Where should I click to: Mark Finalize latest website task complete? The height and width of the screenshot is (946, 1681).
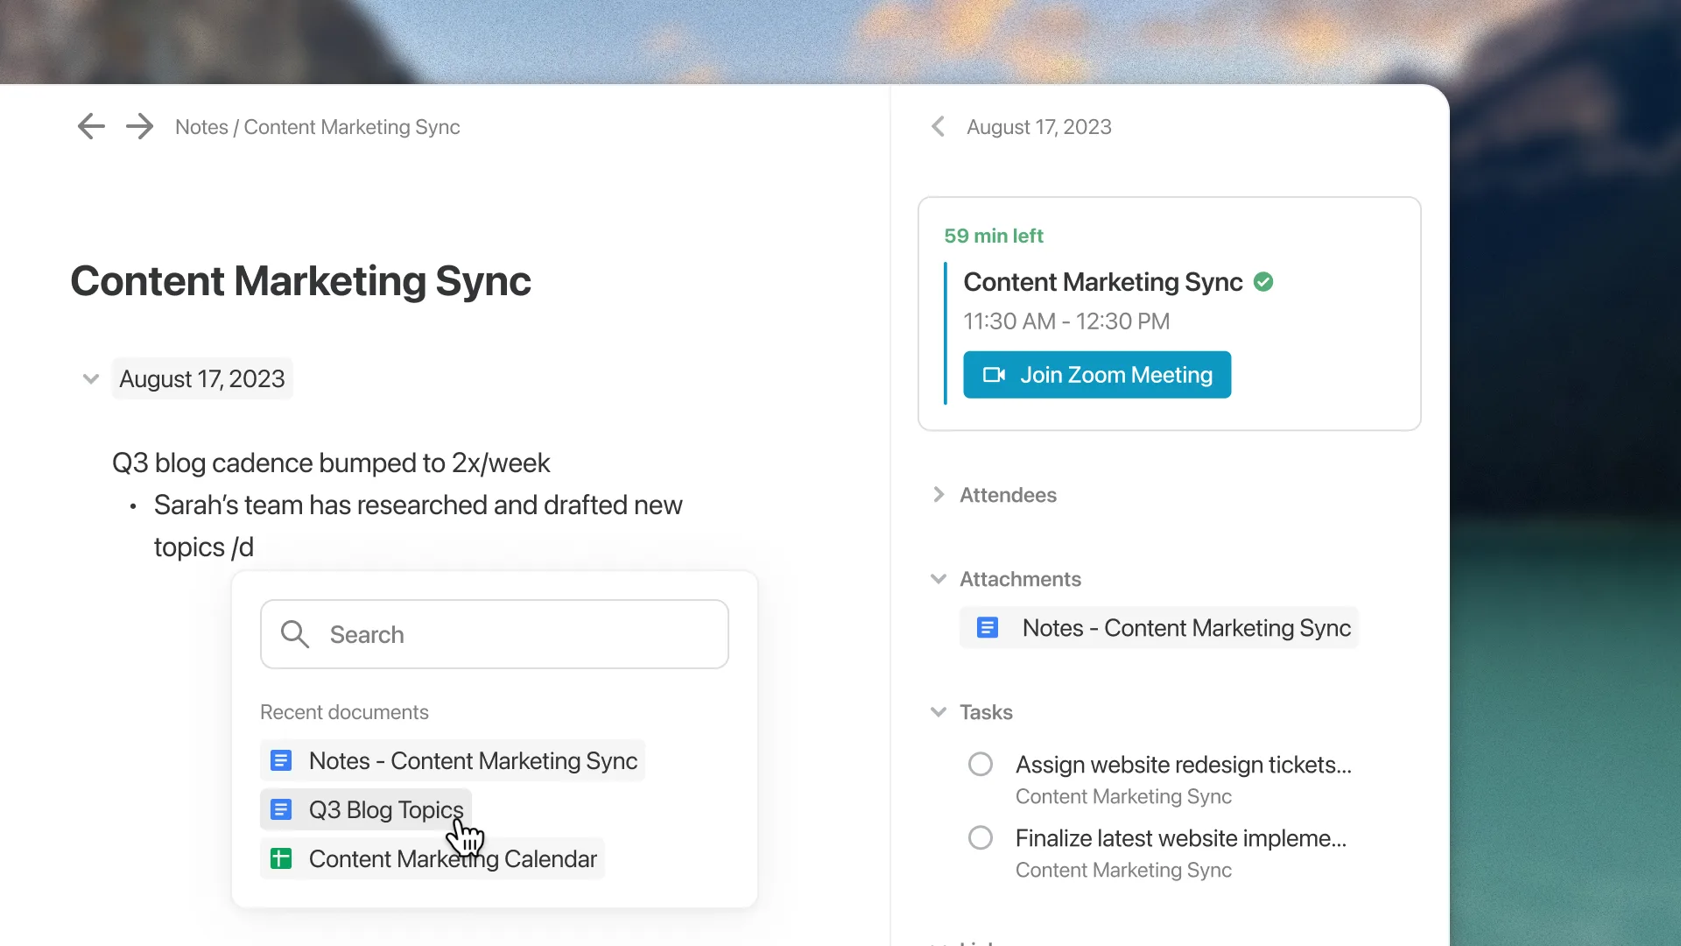tap(981, 838)
